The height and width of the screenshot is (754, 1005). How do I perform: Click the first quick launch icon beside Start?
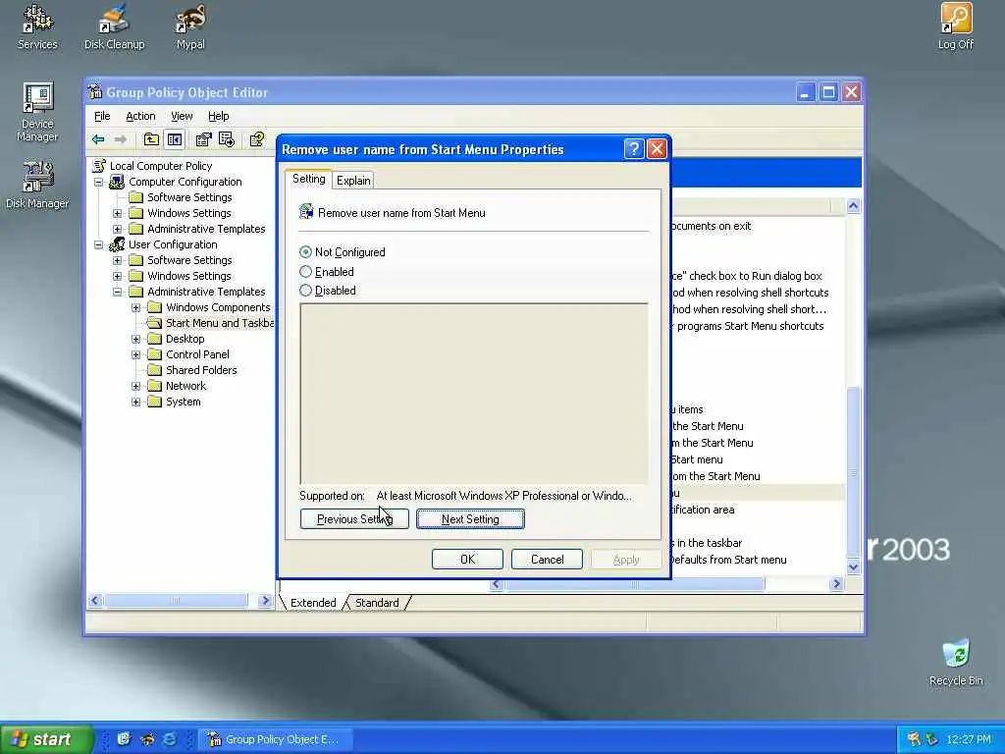pos(124,739)
